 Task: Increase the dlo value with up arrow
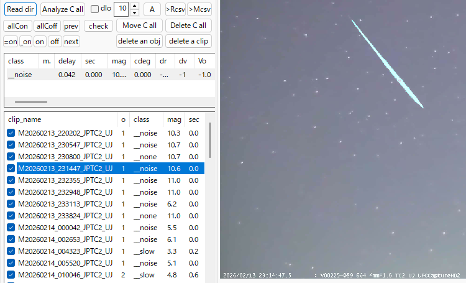click(x=135, y=6)
